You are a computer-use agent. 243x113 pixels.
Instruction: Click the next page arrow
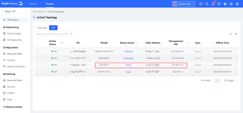[221, 80]
